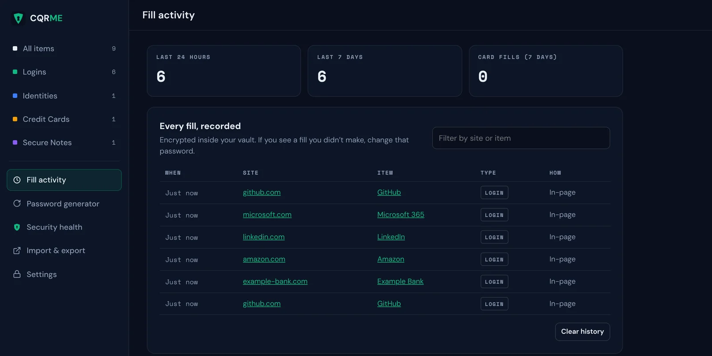
Task: Click the Last 24 hours card
Action: pyautogui.click(x=224, y=71)
